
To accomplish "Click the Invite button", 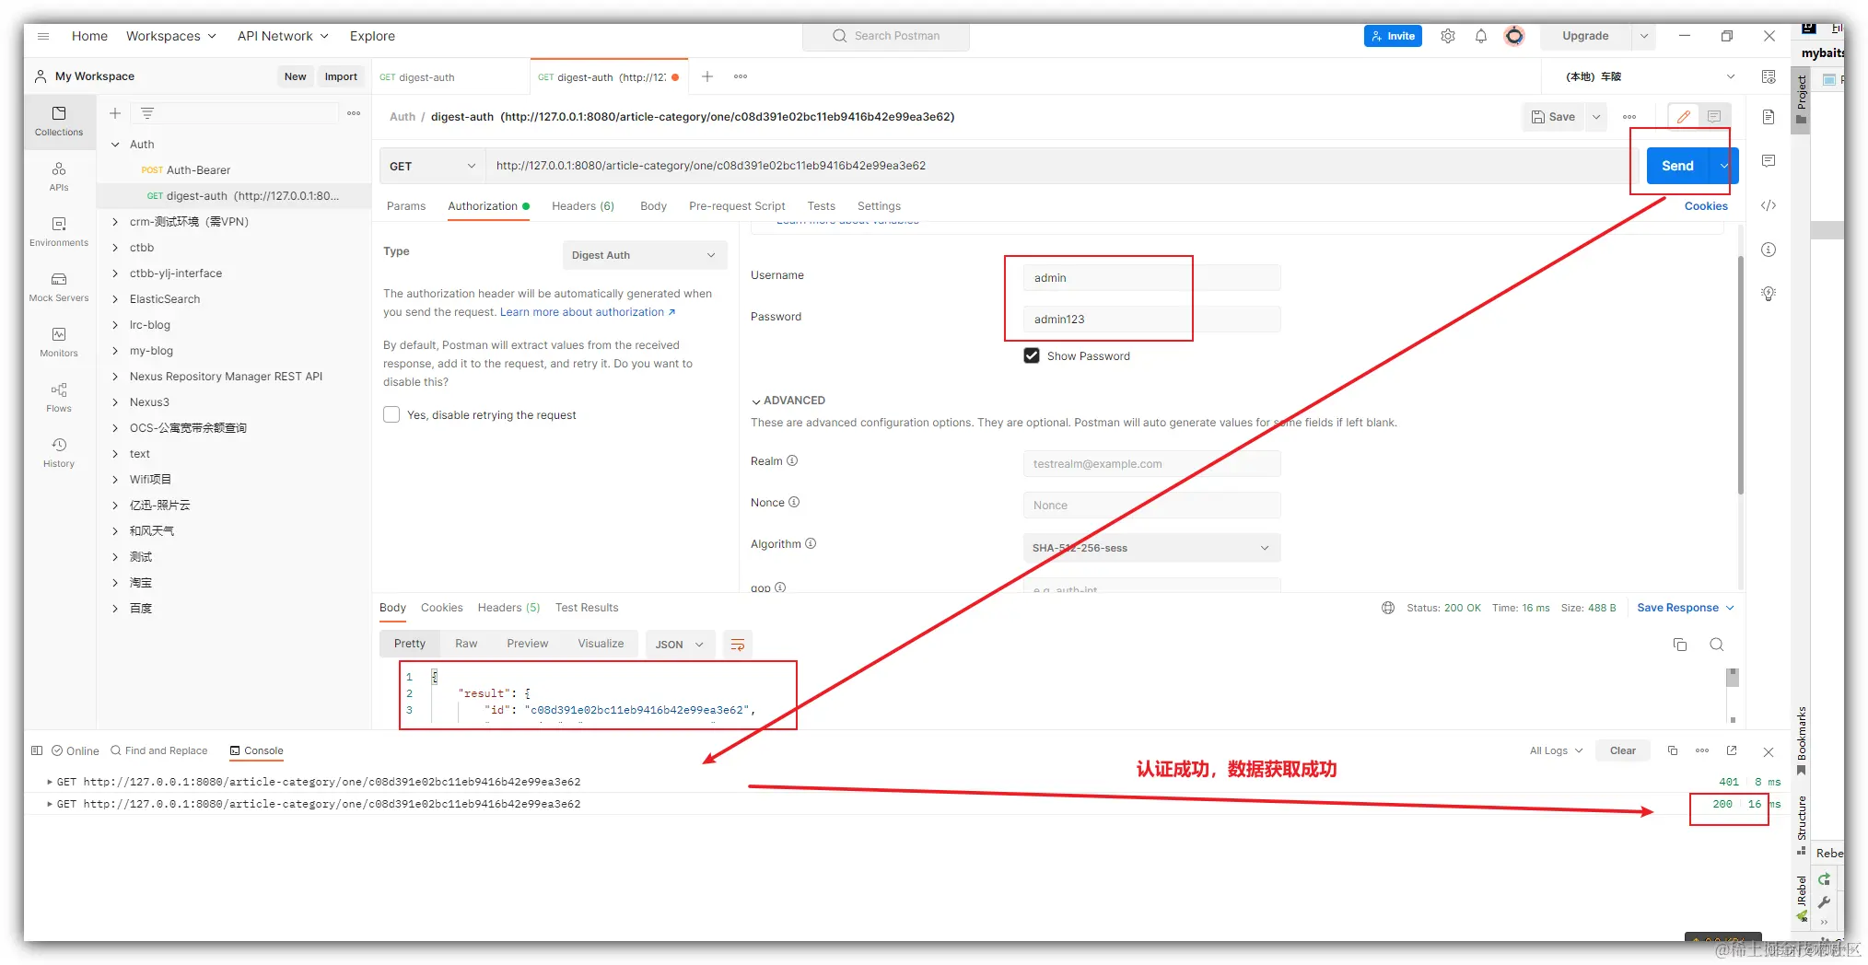I will [x=1393, y=36].
